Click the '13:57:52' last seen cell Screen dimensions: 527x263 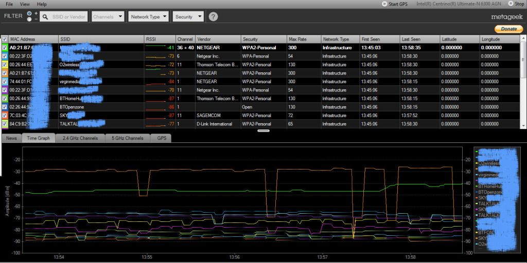point(409,116)
